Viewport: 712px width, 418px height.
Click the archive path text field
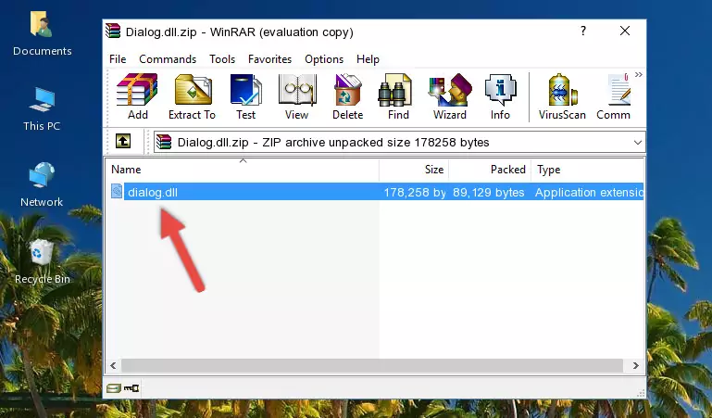tap(399, 142)
